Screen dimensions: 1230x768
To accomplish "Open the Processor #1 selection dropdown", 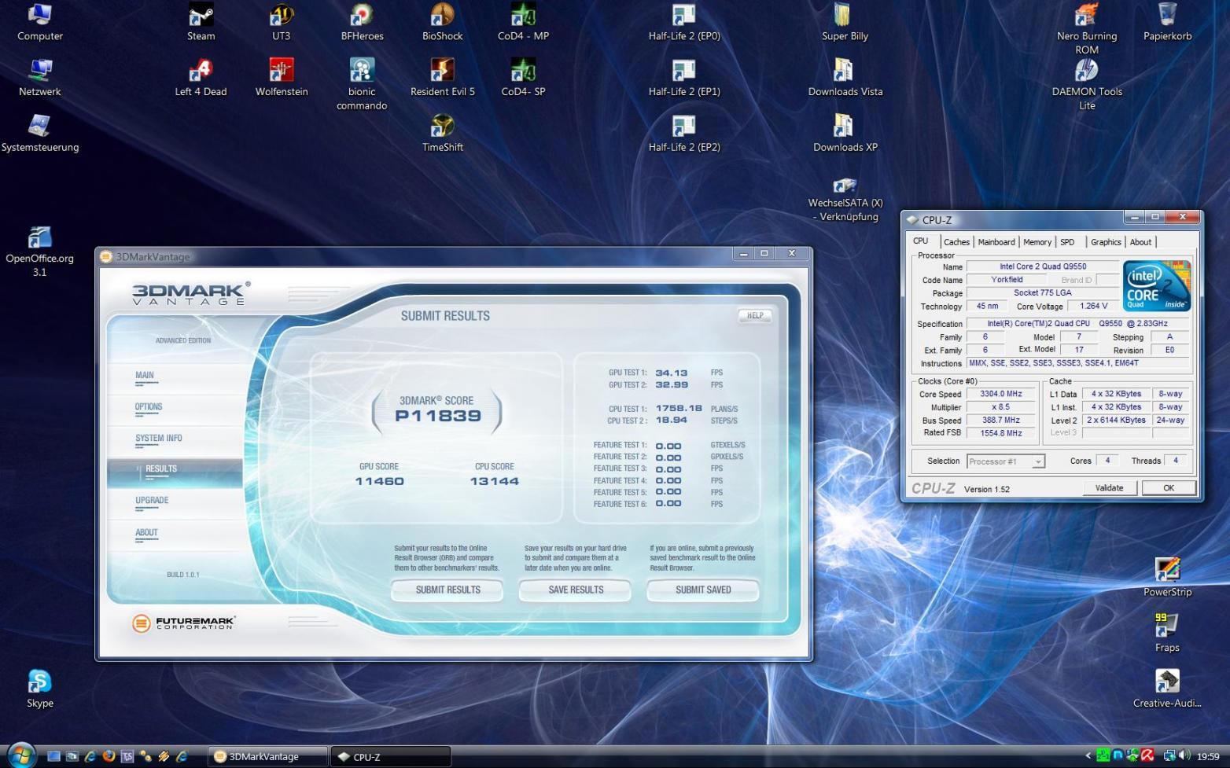I will [1005, 461].
